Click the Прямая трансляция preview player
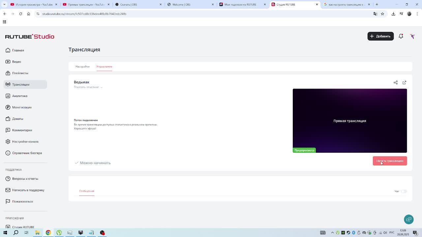 (350, 121)
